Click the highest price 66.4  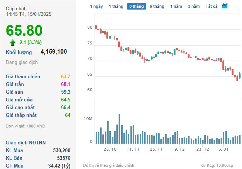[x=66, y=107]
